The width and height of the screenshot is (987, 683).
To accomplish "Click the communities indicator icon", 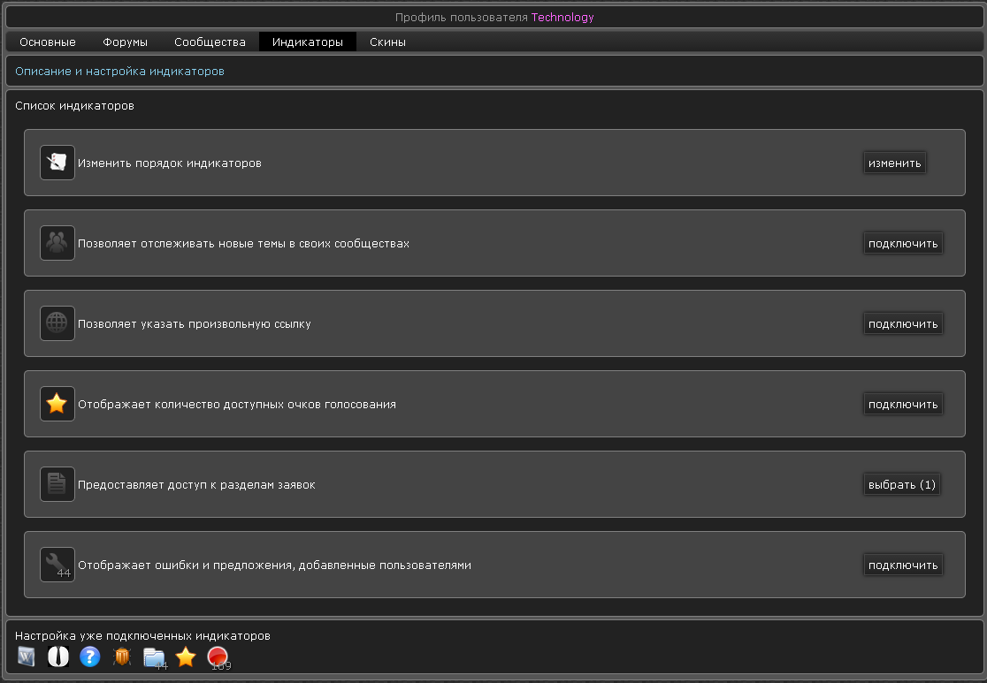I will click(57, 243).
